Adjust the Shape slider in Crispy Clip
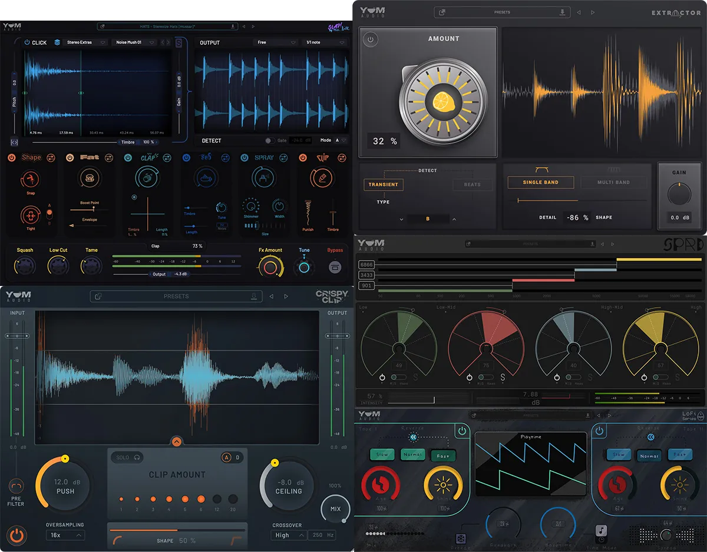Image resolution: width=707 pixels, height=552 pixels. tap(177, 530)
